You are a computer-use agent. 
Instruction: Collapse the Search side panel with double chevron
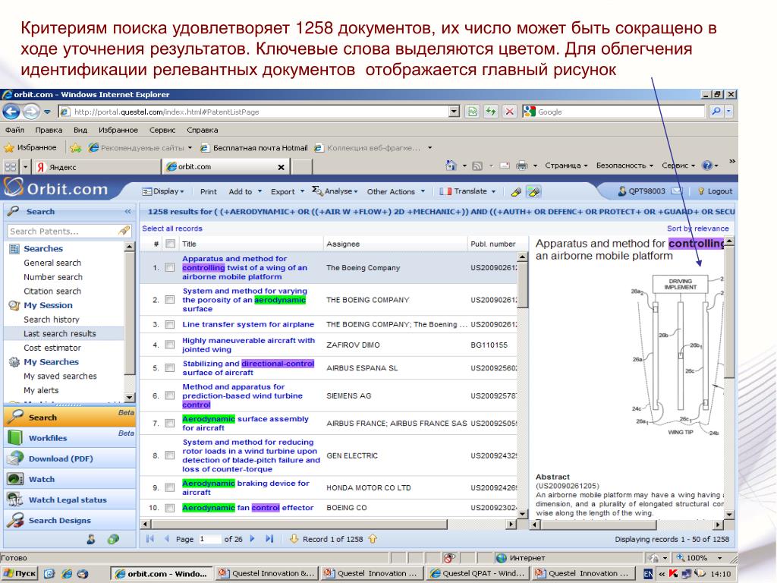point(127,211)
